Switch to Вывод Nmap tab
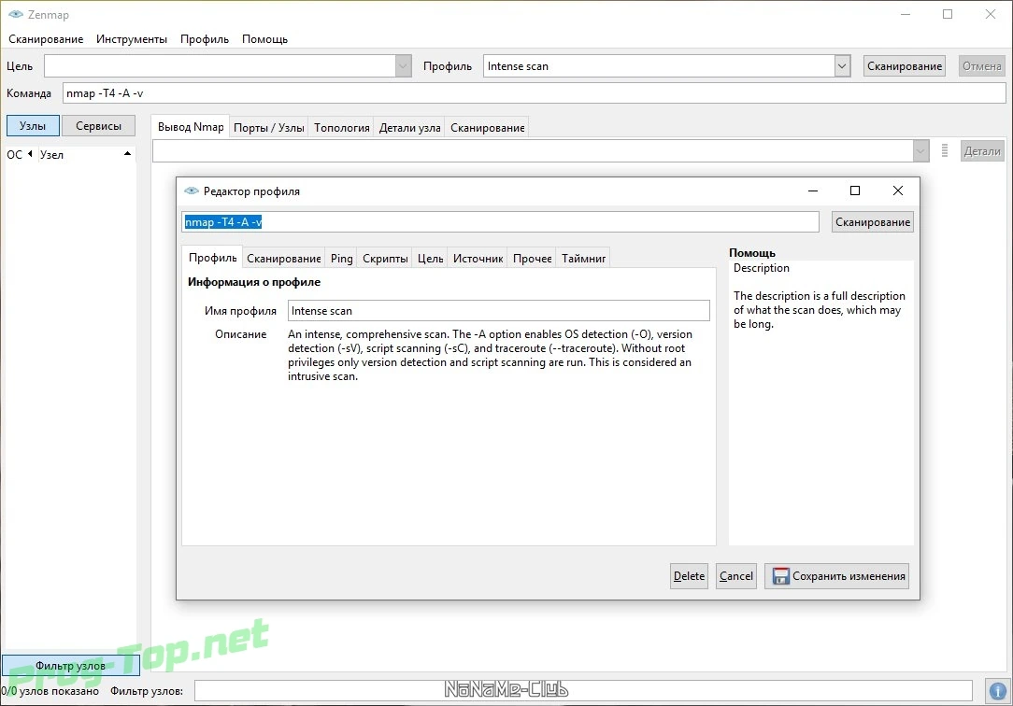Viewport: 1013px width, 706px height. [191, 127]
